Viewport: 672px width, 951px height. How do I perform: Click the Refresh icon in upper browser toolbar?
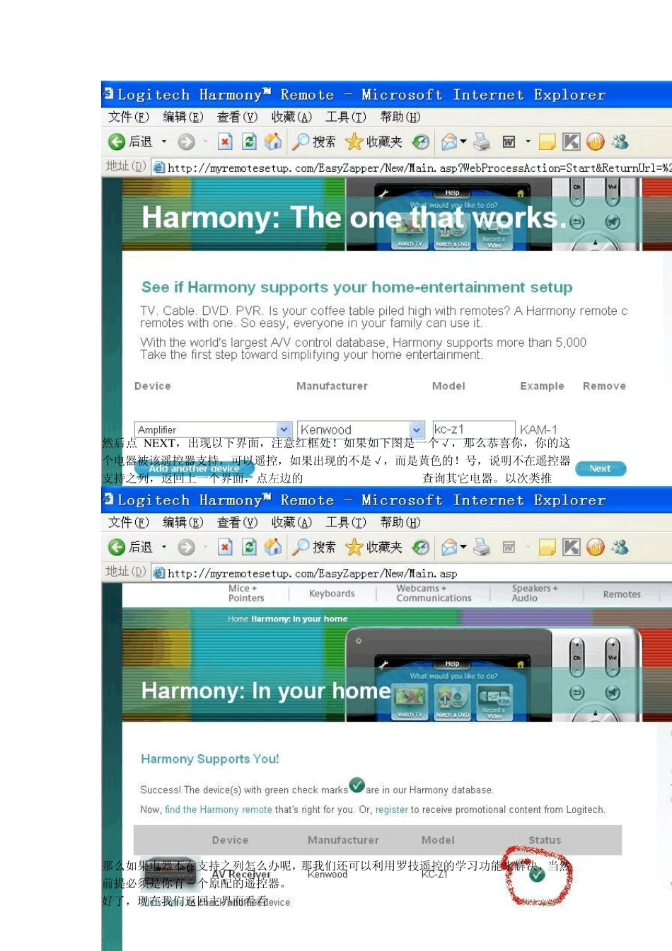coord(249,142)
